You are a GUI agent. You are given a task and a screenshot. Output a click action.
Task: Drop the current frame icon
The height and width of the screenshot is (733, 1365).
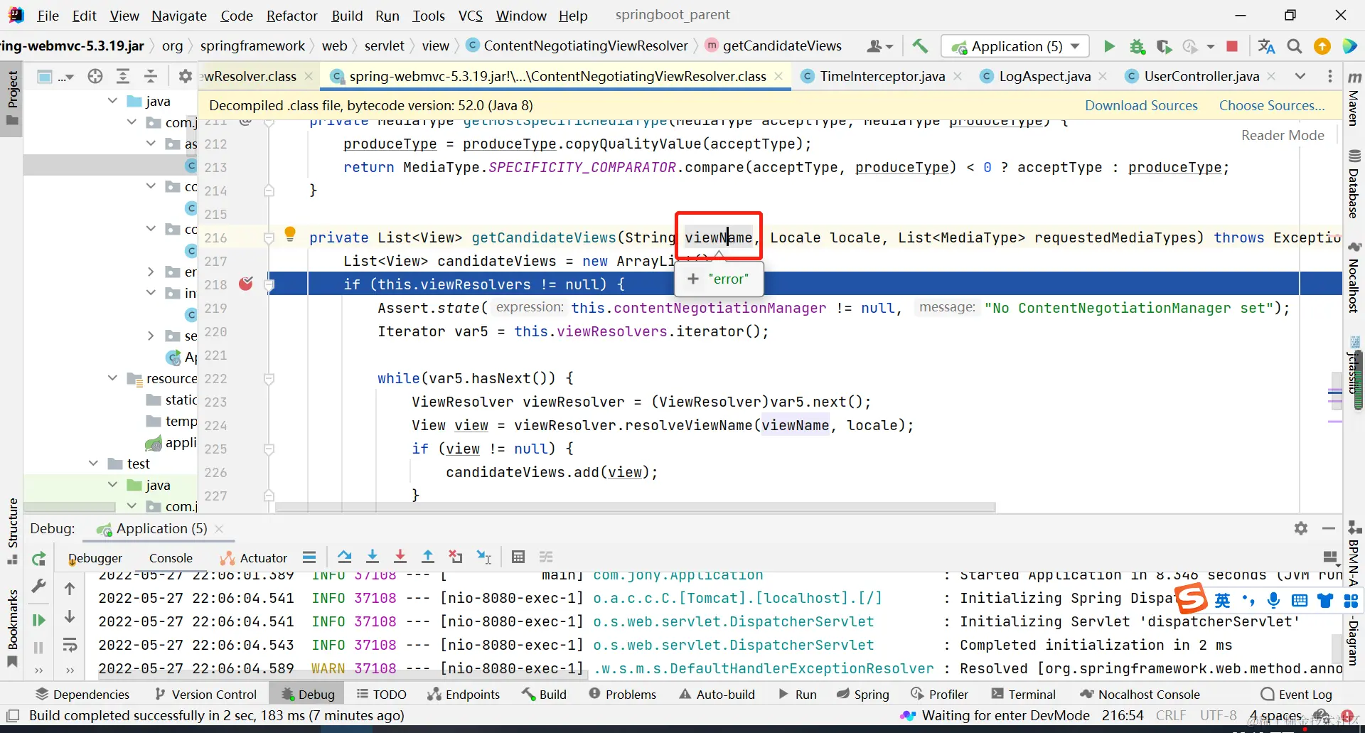456,557
